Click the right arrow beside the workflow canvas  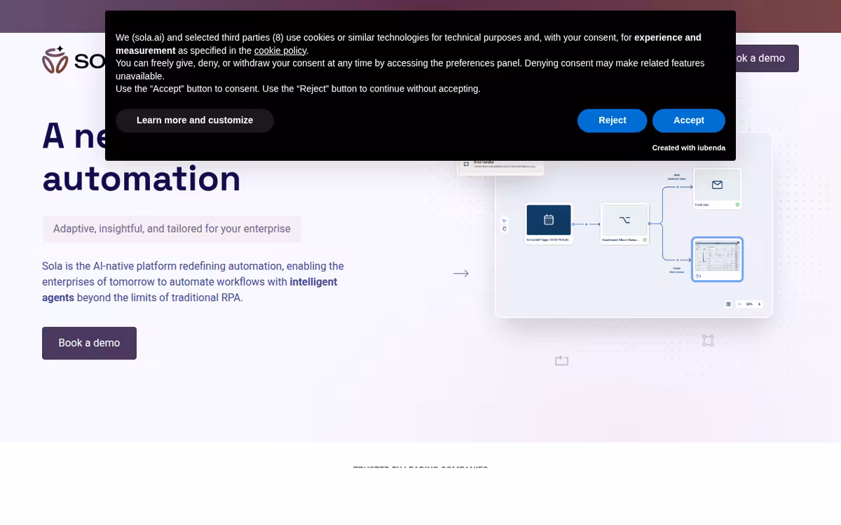pos(460,274)
